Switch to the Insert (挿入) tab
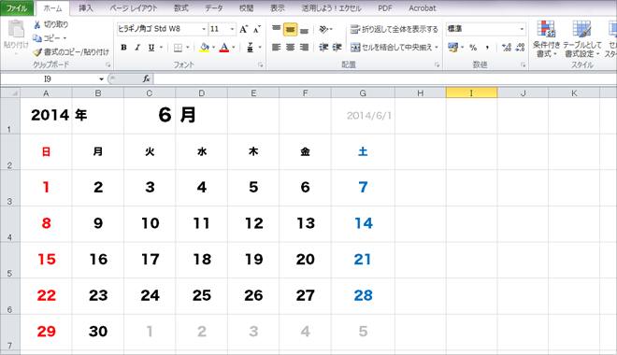 [86, 7]
